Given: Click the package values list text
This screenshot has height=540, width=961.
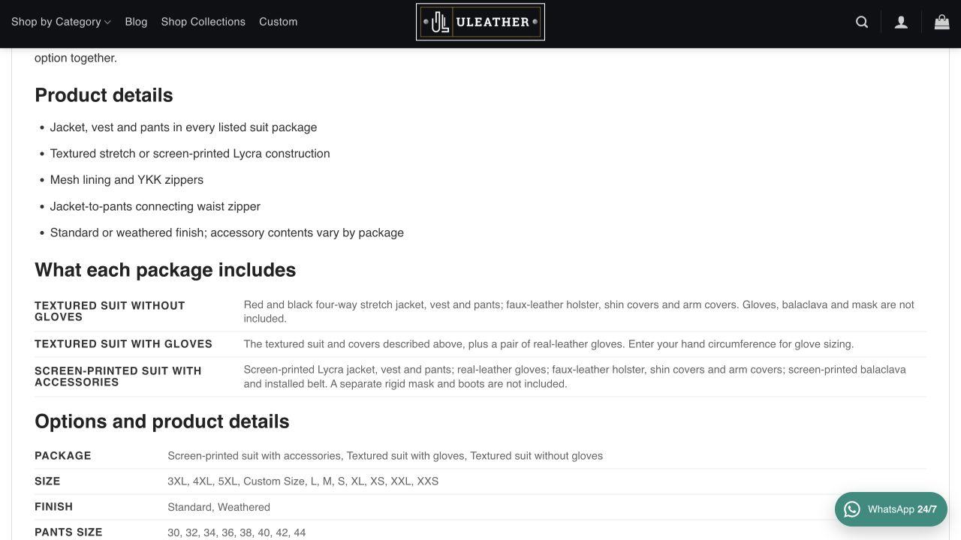Looking at the screenshot, I should tap(385, 456).
